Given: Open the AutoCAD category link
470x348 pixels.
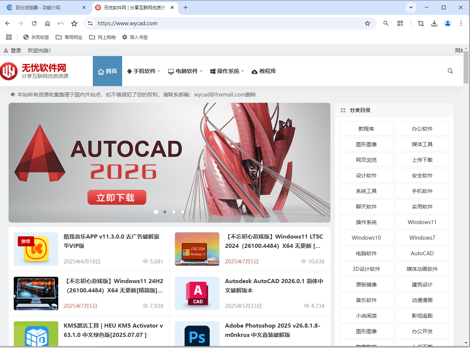Looking at the screenshot, I should click(x=422, y=253).
